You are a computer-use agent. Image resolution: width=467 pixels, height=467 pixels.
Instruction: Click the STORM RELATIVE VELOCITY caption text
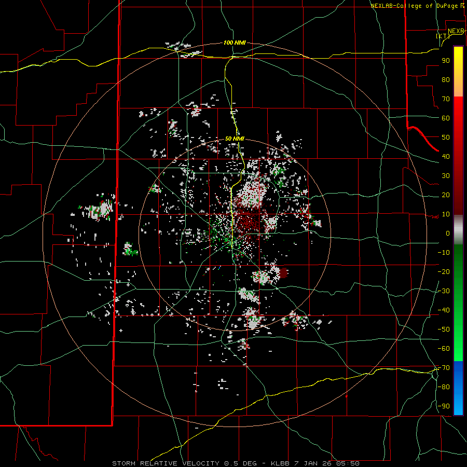[166, 463]
